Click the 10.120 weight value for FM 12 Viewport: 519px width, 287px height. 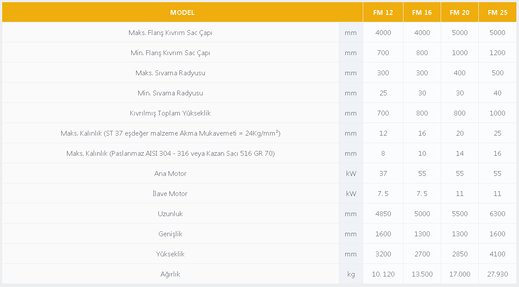(383, 274)
